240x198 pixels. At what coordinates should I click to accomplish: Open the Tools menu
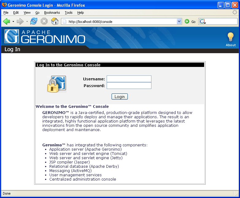coord(69,13)
